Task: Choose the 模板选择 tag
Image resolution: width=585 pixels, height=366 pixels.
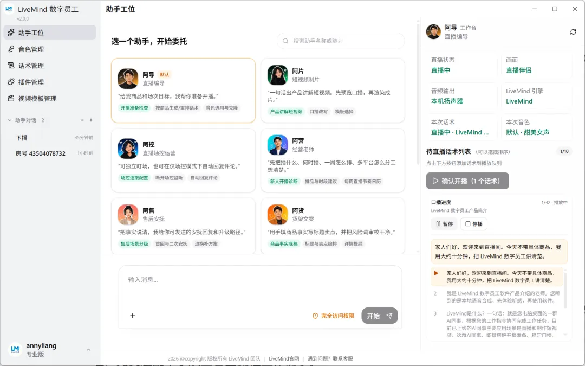Action: 344,112
